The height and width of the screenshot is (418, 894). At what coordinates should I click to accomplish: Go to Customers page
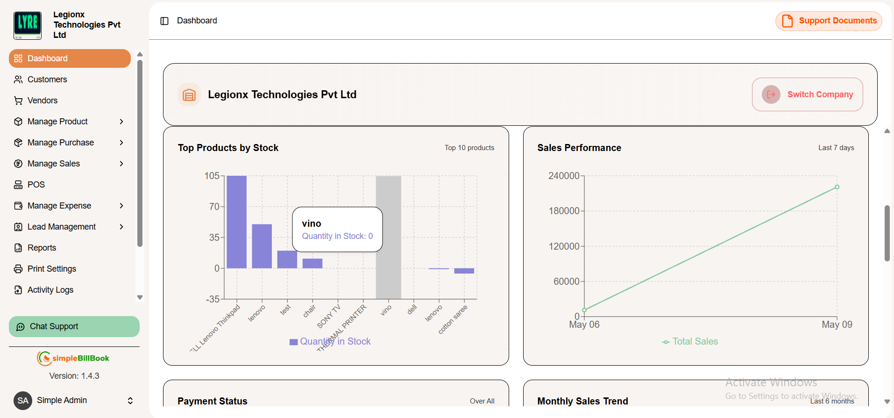coord(70,79)
